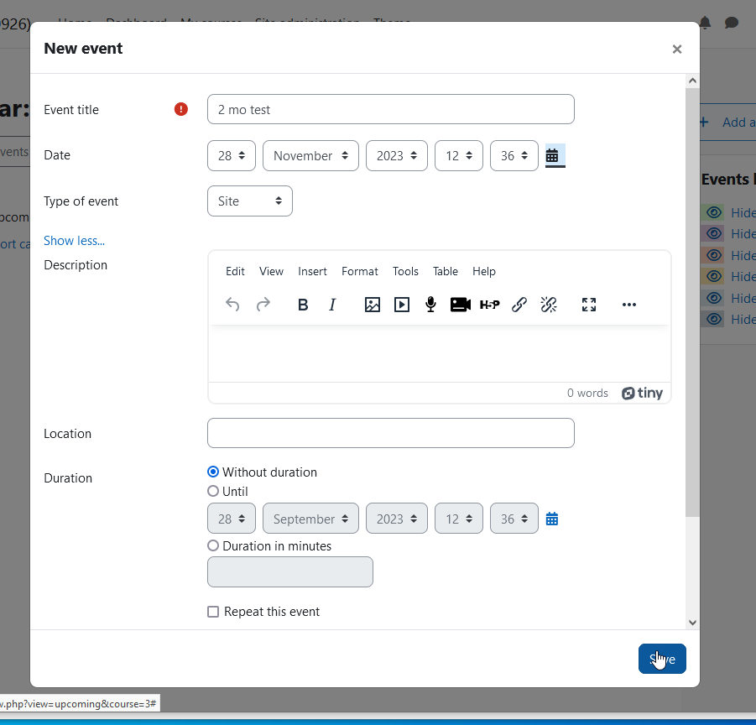Open the Until minute dropdown
The image size is (756, 725).
coord(514,519)
